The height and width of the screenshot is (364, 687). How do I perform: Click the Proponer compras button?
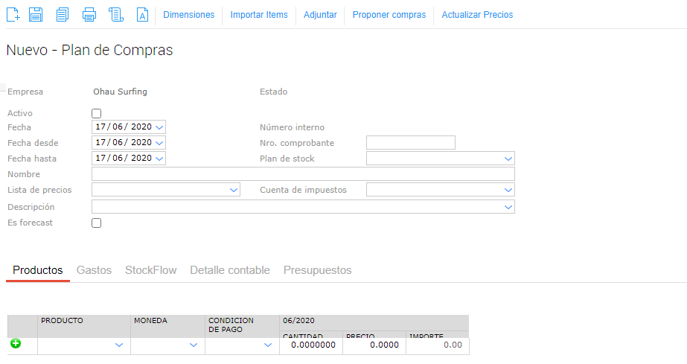[389, 15]
